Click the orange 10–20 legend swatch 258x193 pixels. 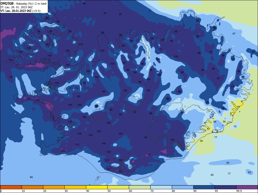point(33,187)
